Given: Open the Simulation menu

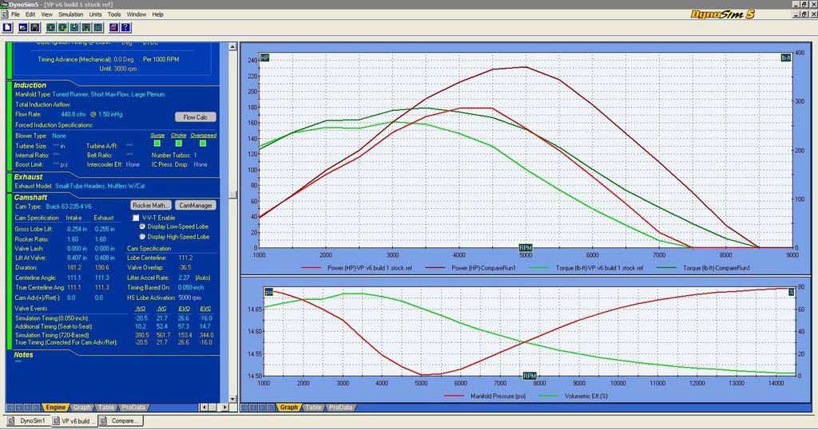Looking at the screenshot, I should pos(71,14).
